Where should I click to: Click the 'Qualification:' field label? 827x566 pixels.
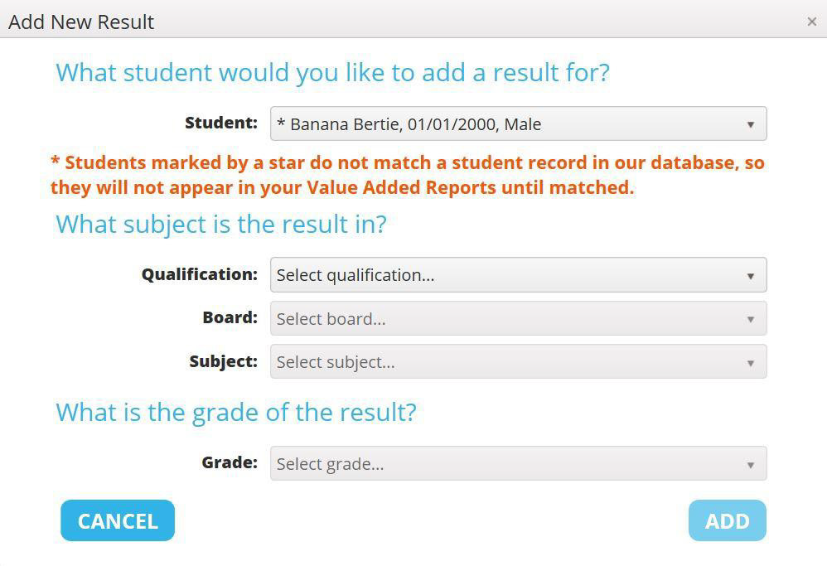click(200, 274)
